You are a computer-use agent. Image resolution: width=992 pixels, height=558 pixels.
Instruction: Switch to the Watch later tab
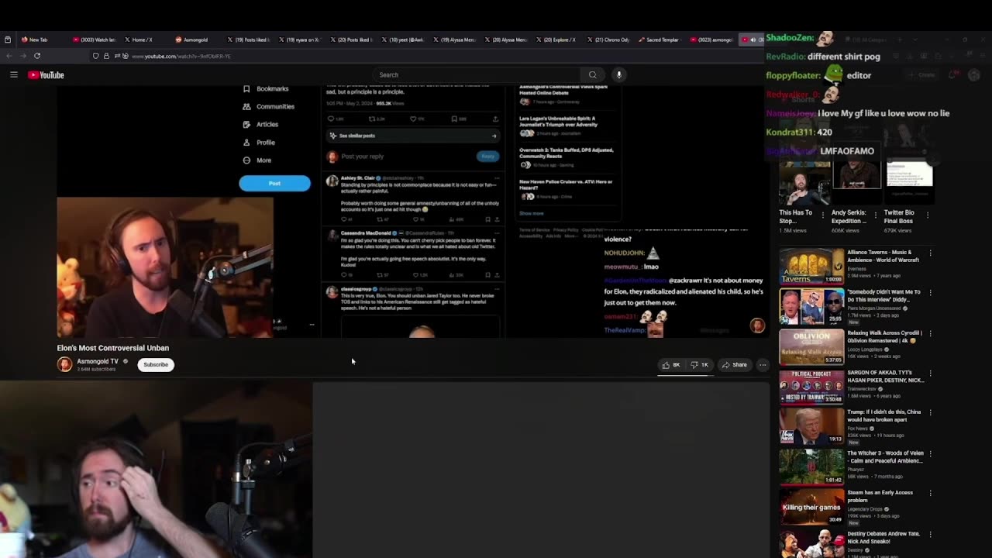(93, 40)
